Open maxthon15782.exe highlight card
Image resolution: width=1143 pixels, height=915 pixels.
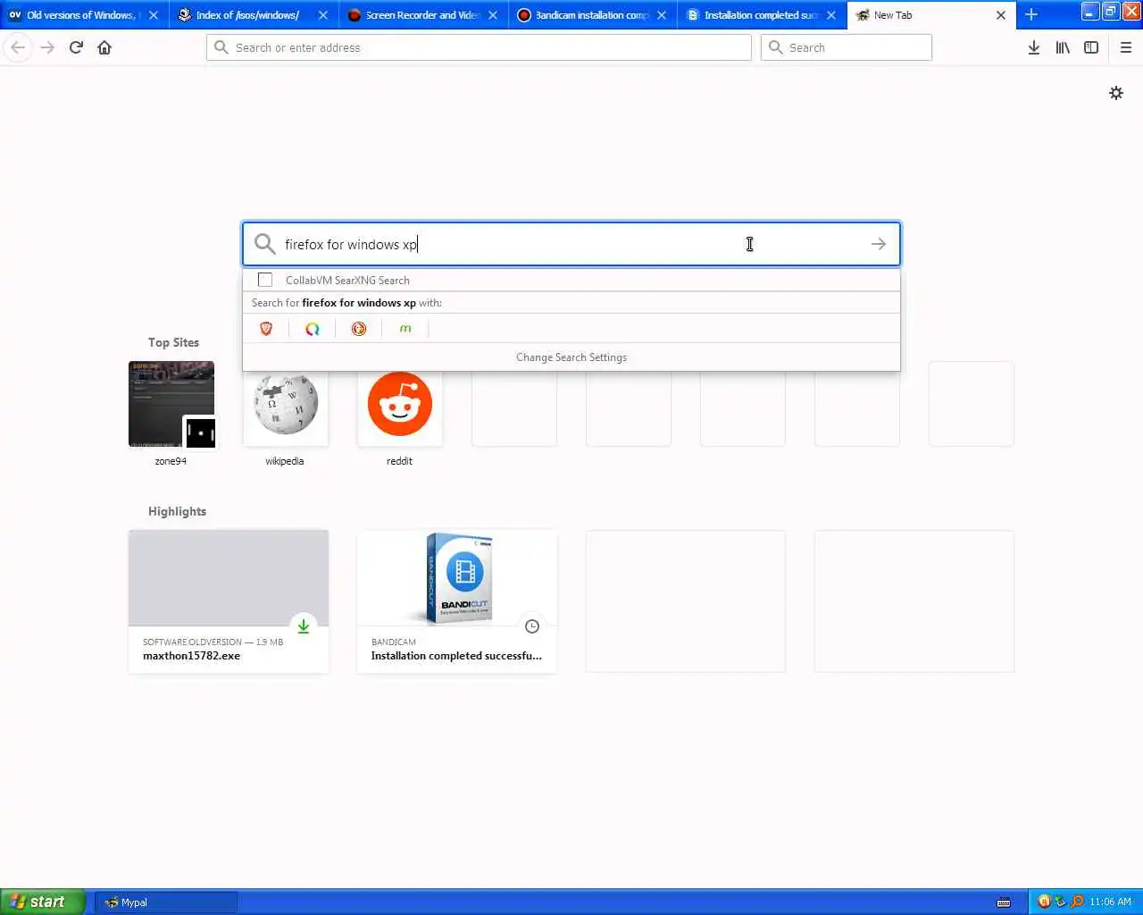click(229, 601)
